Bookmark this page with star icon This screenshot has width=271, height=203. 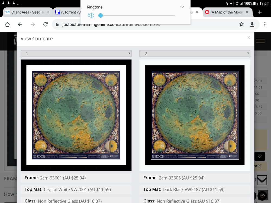click(241, 24)
